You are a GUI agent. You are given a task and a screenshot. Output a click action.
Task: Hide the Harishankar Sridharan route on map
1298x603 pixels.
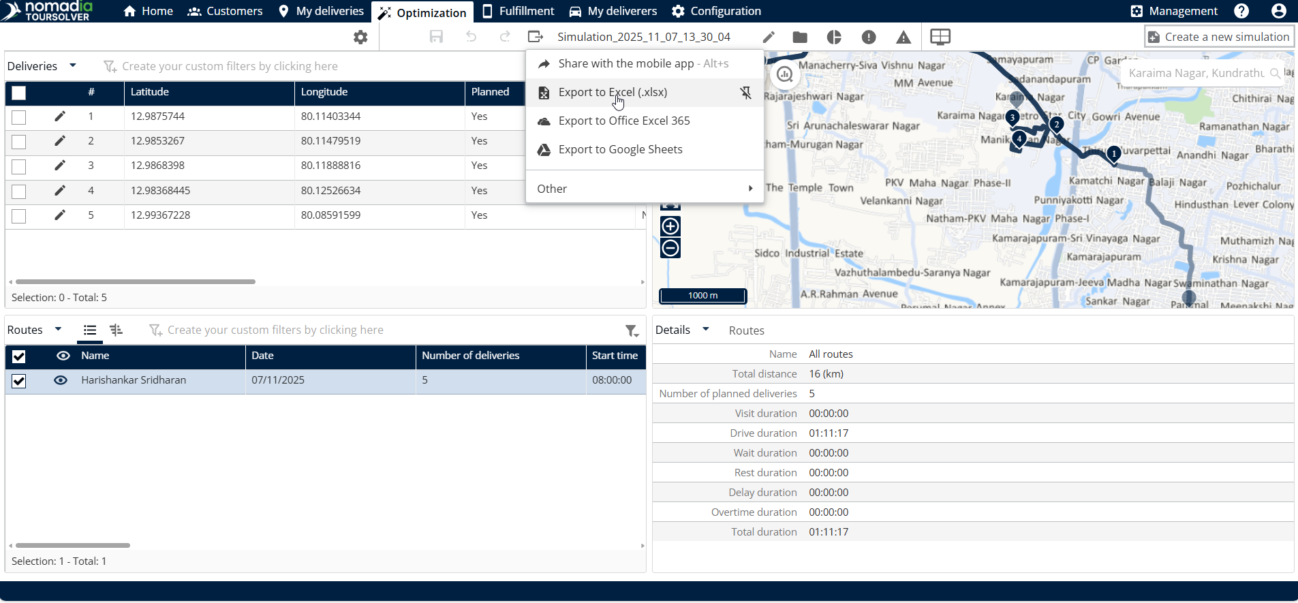[61, 380]
